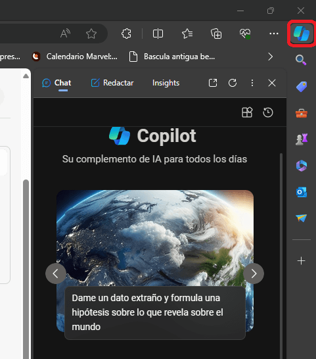Image resolution: width=316 pixels, height=359 pixels.
Task: Open the truncated 'pres...' bookmark
Action: point(10,57)
